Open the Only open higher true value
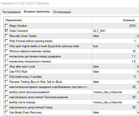 [114, 46]
